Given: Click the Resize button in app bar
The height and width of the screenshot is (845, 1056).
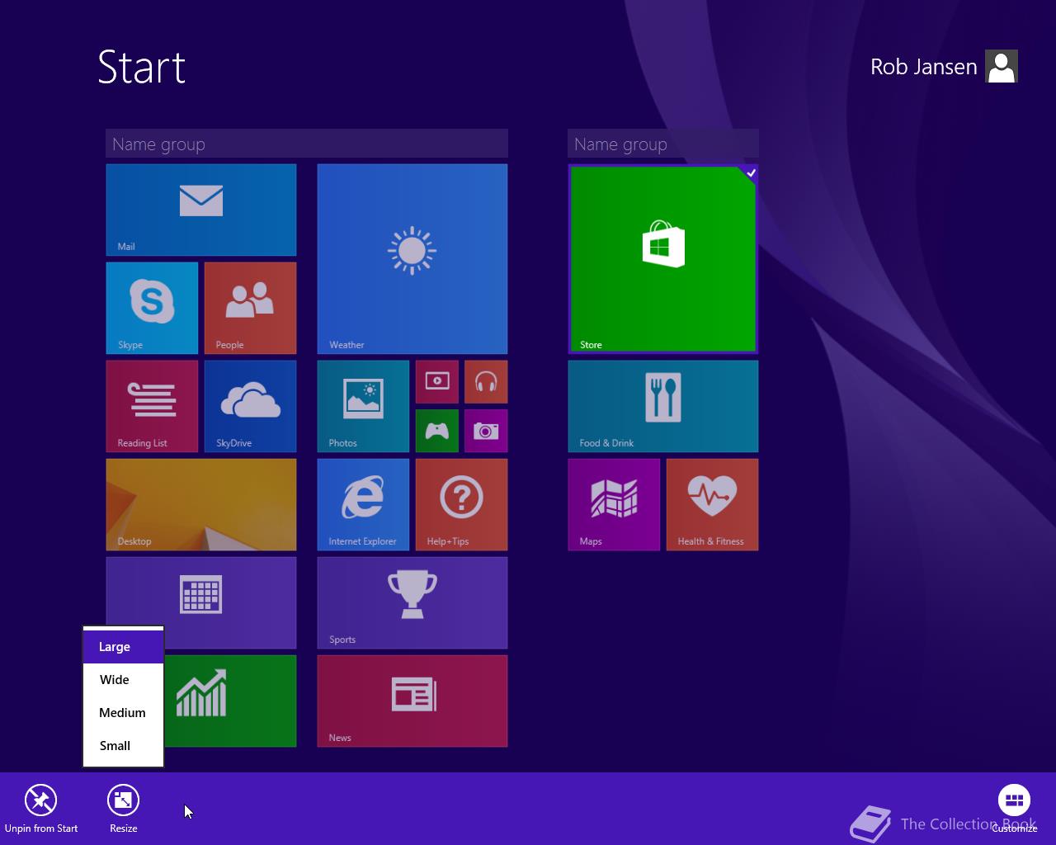Looking at the screenshot, I should (x=123, y=809).
